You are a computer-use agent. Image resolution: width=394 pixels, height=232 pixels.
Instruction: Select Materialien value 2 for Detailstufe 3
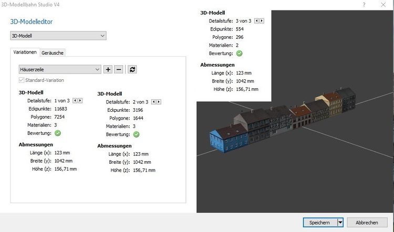237,45
